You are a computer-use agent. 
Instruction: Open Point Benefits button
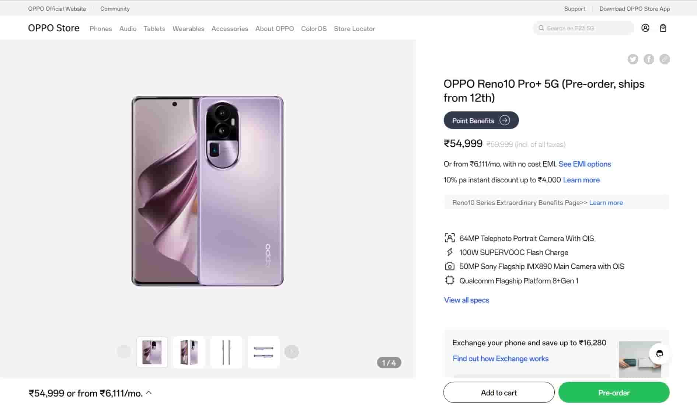coord(481,121)
